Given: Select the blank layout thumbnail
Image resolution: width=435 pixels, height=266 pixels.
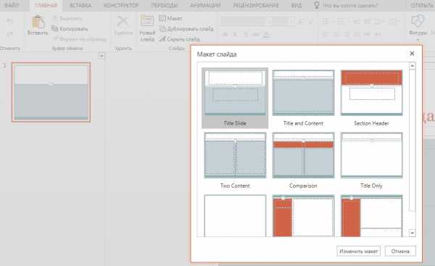Looking at the screenshot, I should coord(235,216).
